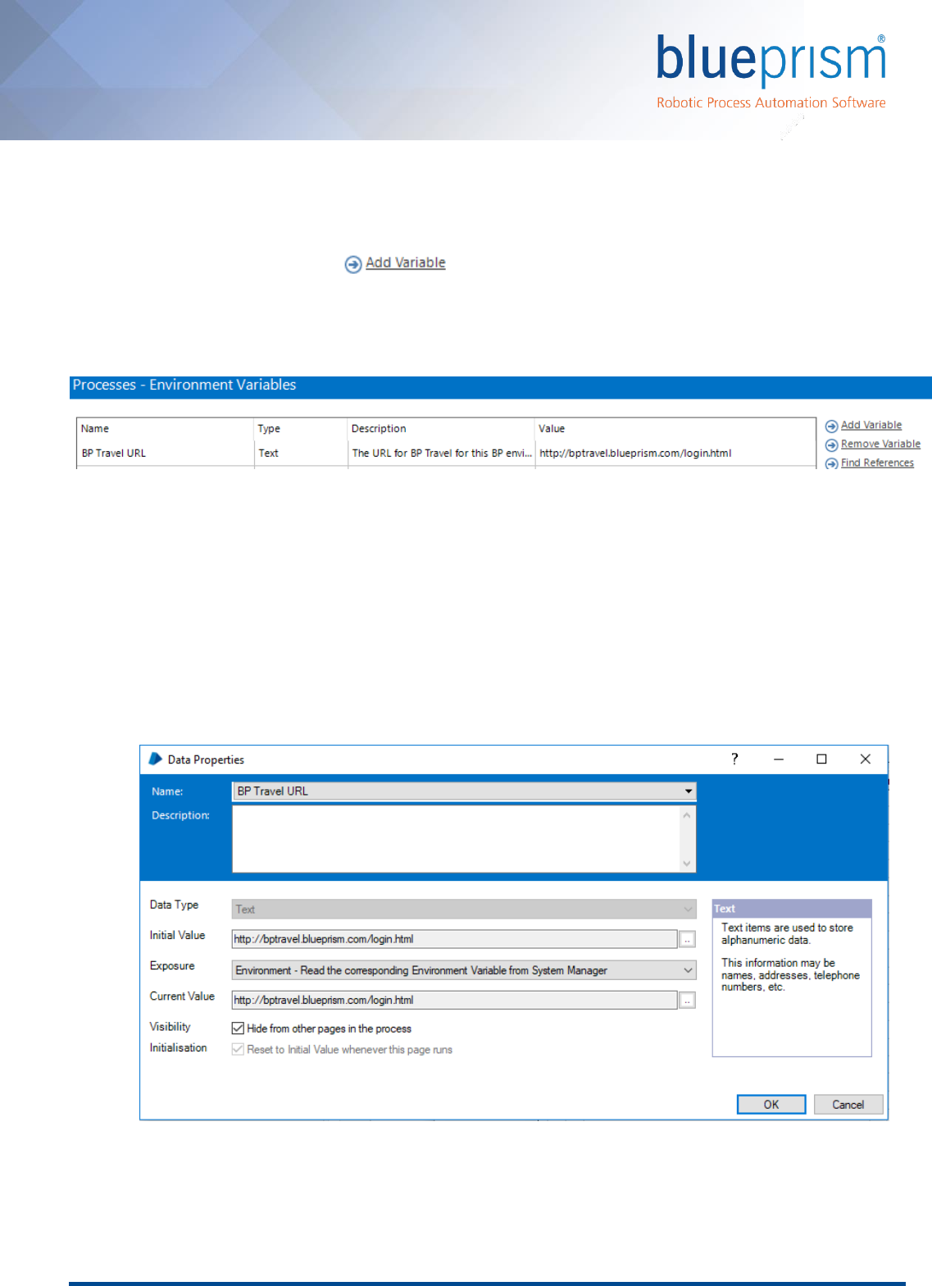Click arrow icon next to Remove Variable
Image resolution: width=932 pixels, height=1286 pixels.
pos(831,445)
